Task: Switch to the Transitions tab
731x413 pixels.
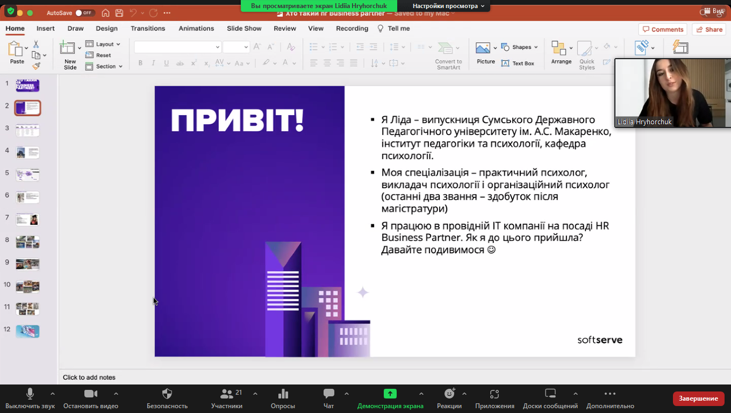Action: pos(148,29)
